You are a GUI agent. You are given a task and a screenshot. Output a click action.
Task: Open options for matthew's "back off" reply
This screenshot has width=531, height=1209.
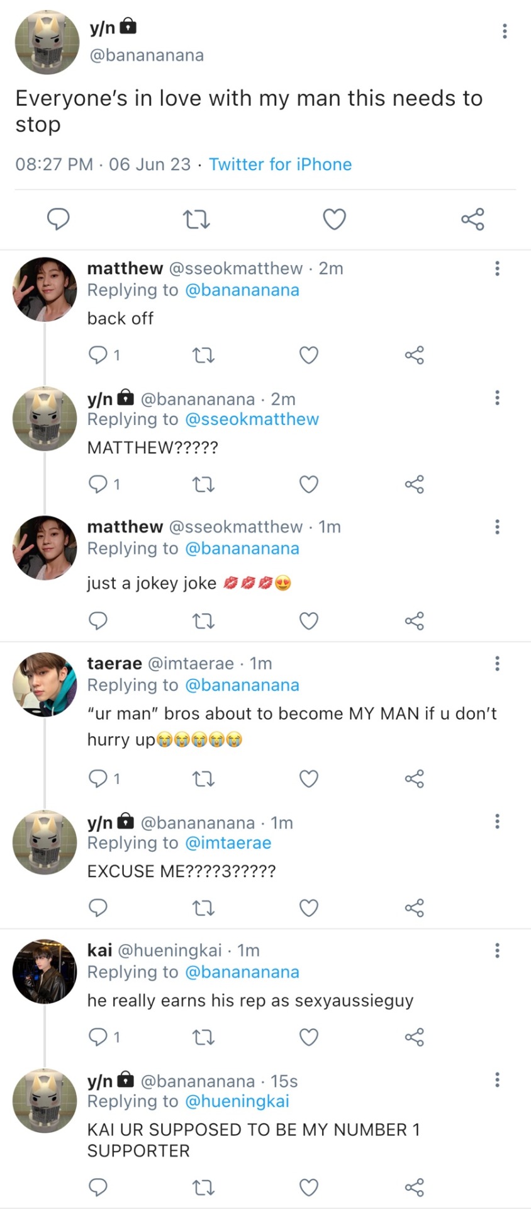[497, 269]
